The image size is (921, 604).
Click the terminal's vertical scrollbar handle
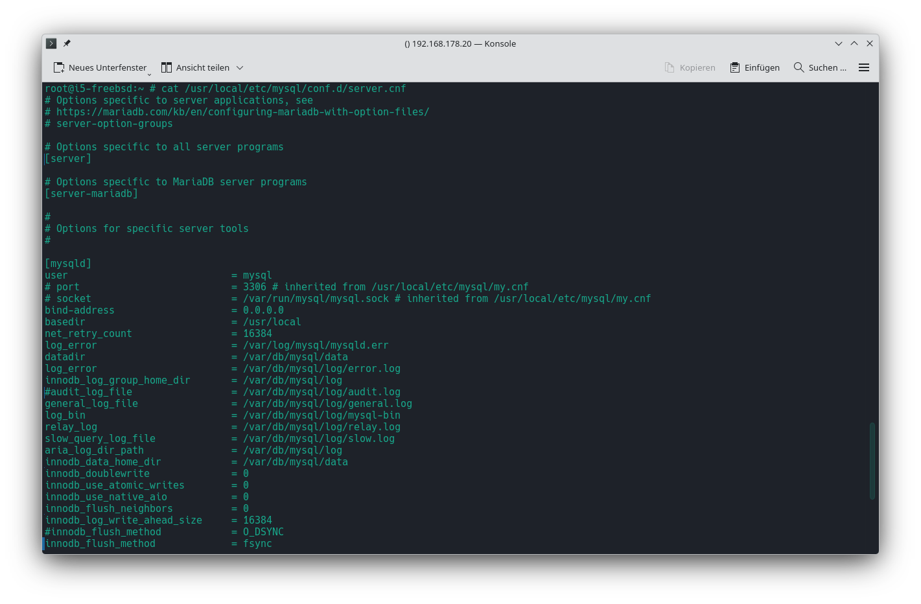(872, 461)
